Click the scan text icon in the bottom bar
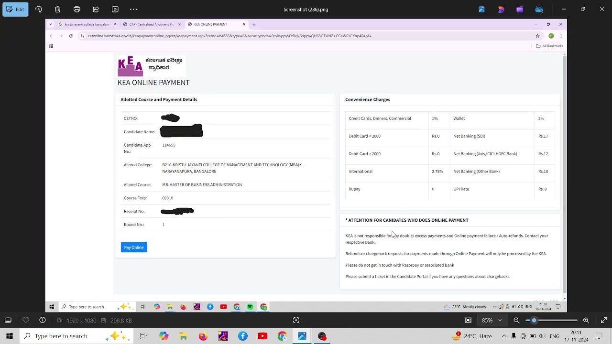Screen dimensions: 612x344 coord(296,320)
